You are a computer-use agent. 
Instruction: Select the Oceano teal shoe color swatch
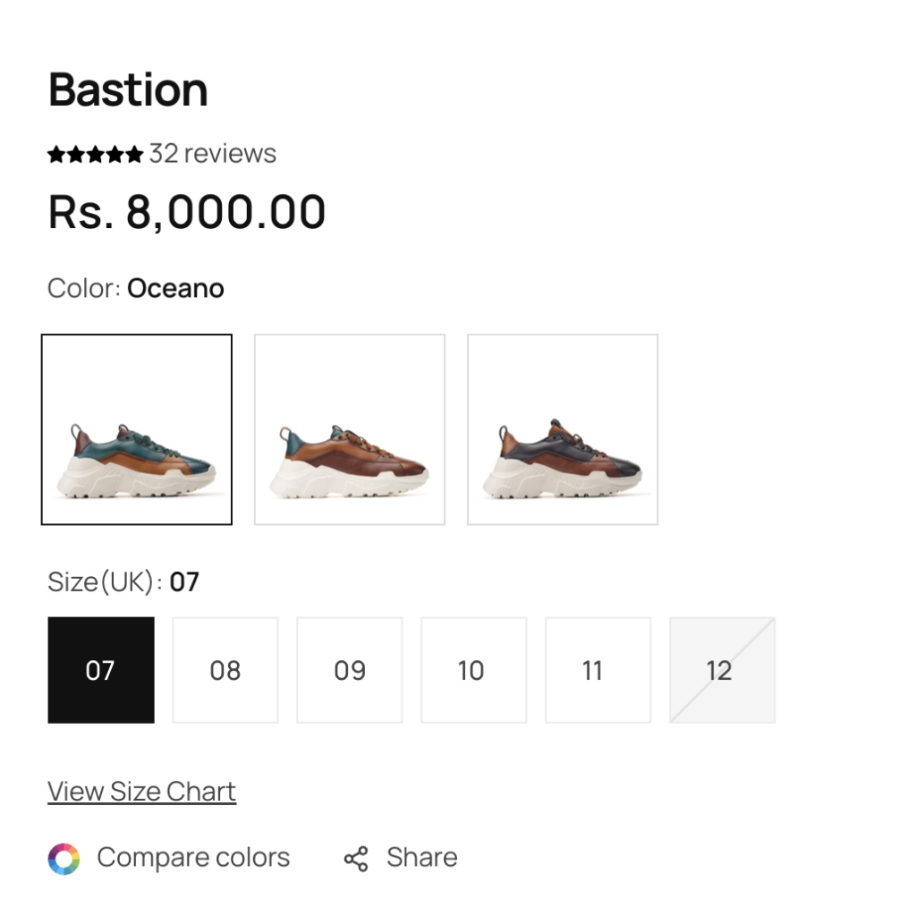pos(137,429)
